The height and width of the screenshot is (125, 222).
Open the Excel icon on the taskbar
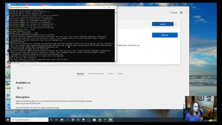[x=105, y=120]
